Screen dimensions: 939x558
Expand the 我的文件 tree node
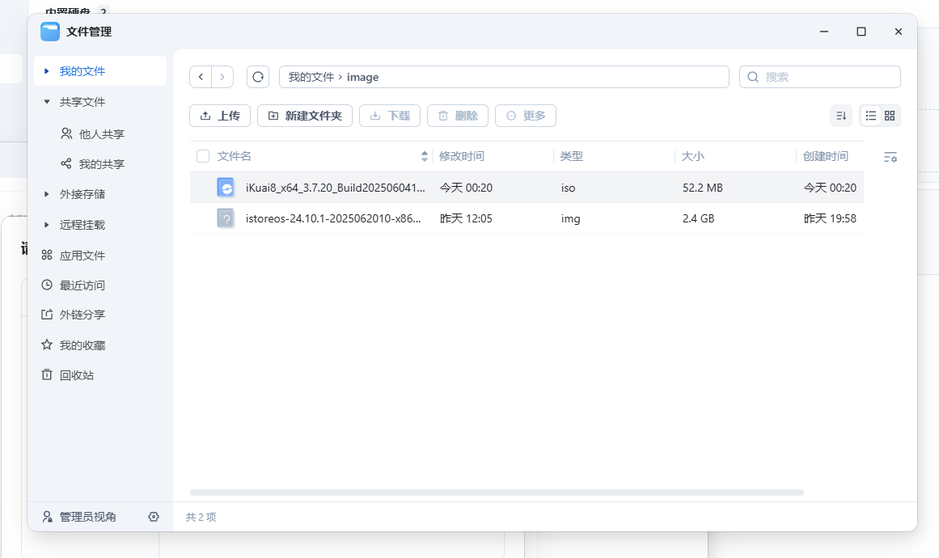coord(47,71)
